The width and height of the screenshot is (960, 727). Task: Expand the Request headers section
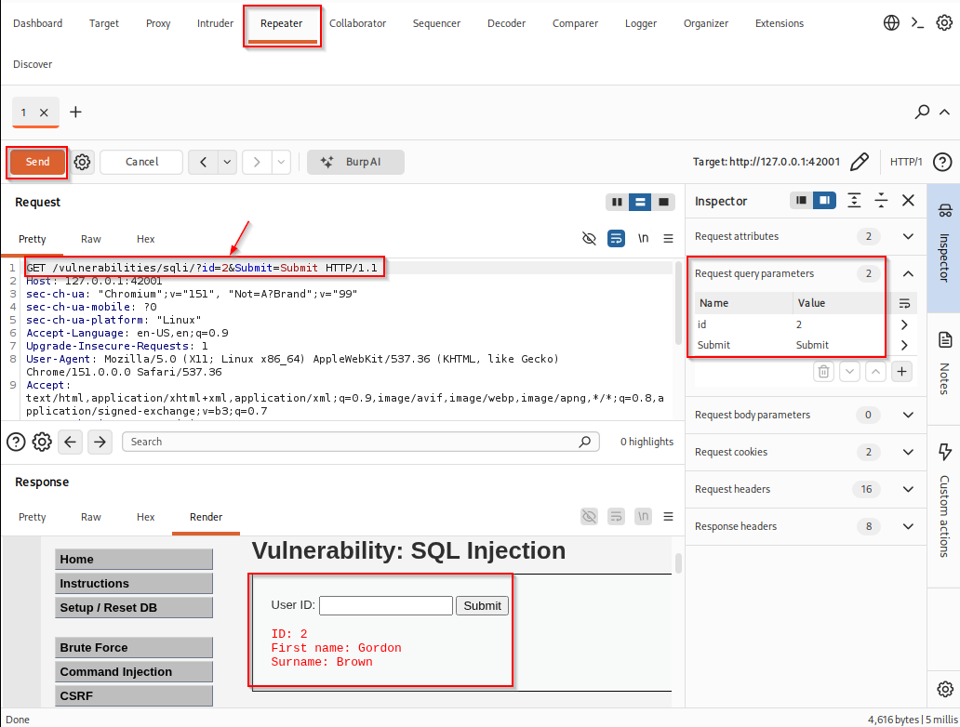[x=909, y=490]
